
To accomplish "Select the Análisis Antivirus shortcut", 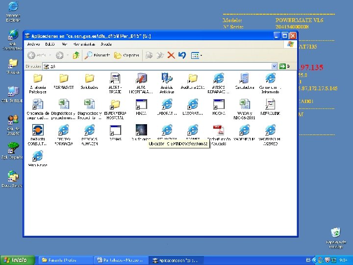I will click(x=167, y=83).
